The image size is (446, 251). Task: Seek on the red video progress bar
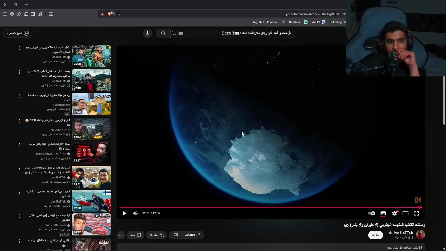click(270, 207)
